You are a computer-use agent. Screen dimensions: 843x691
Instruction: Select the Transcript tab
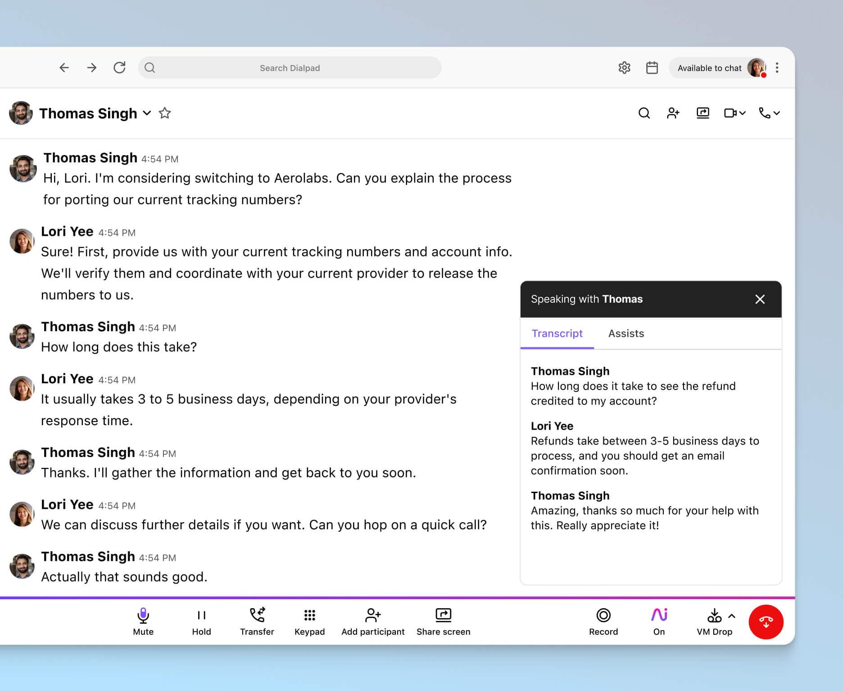point(557,333)
